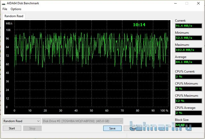Image resolution: width=205 pixels, height=139 pixels.
Task: Click the CPU% Current value box
Action: pyautogui.click(x=188, y=77)
